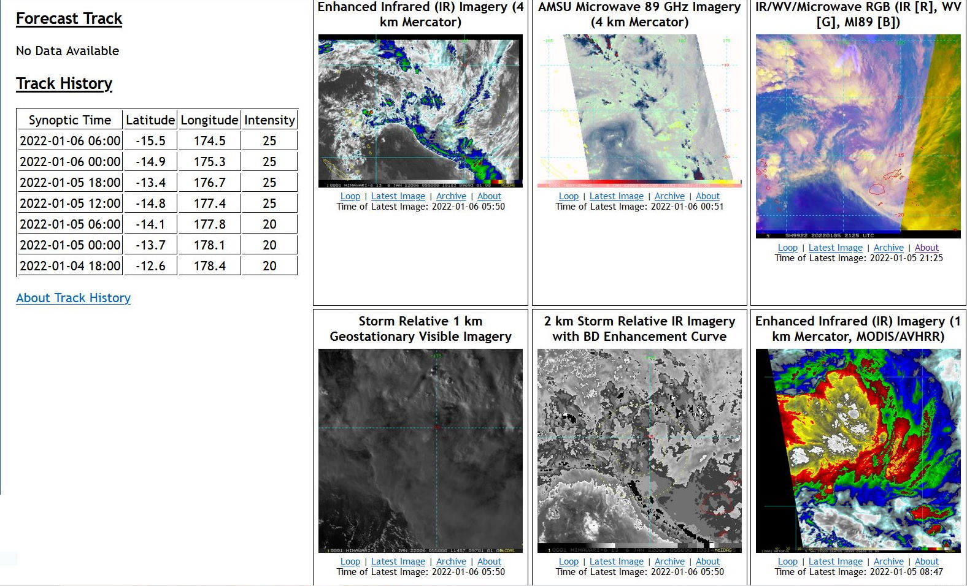The image size is (967, 586).
Task: Open the AMSU Microwave 89 GHz thumbnail
Action: 639,111
